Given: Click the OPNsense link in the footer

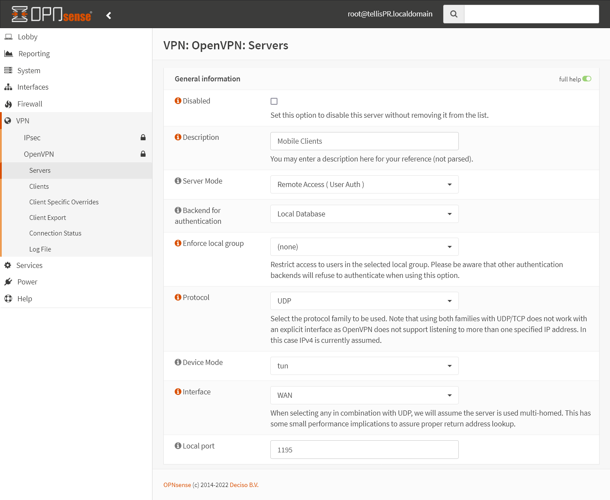Looking at the screenshot, I should (177, 485).
